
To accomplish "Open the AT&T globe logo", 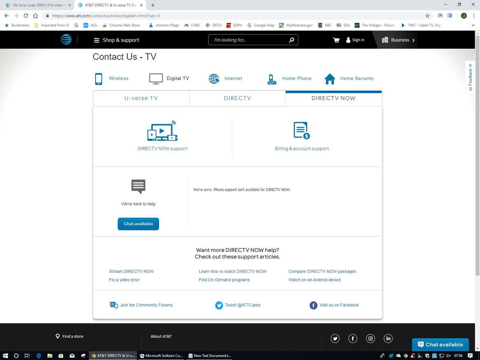I will [66, 39].
